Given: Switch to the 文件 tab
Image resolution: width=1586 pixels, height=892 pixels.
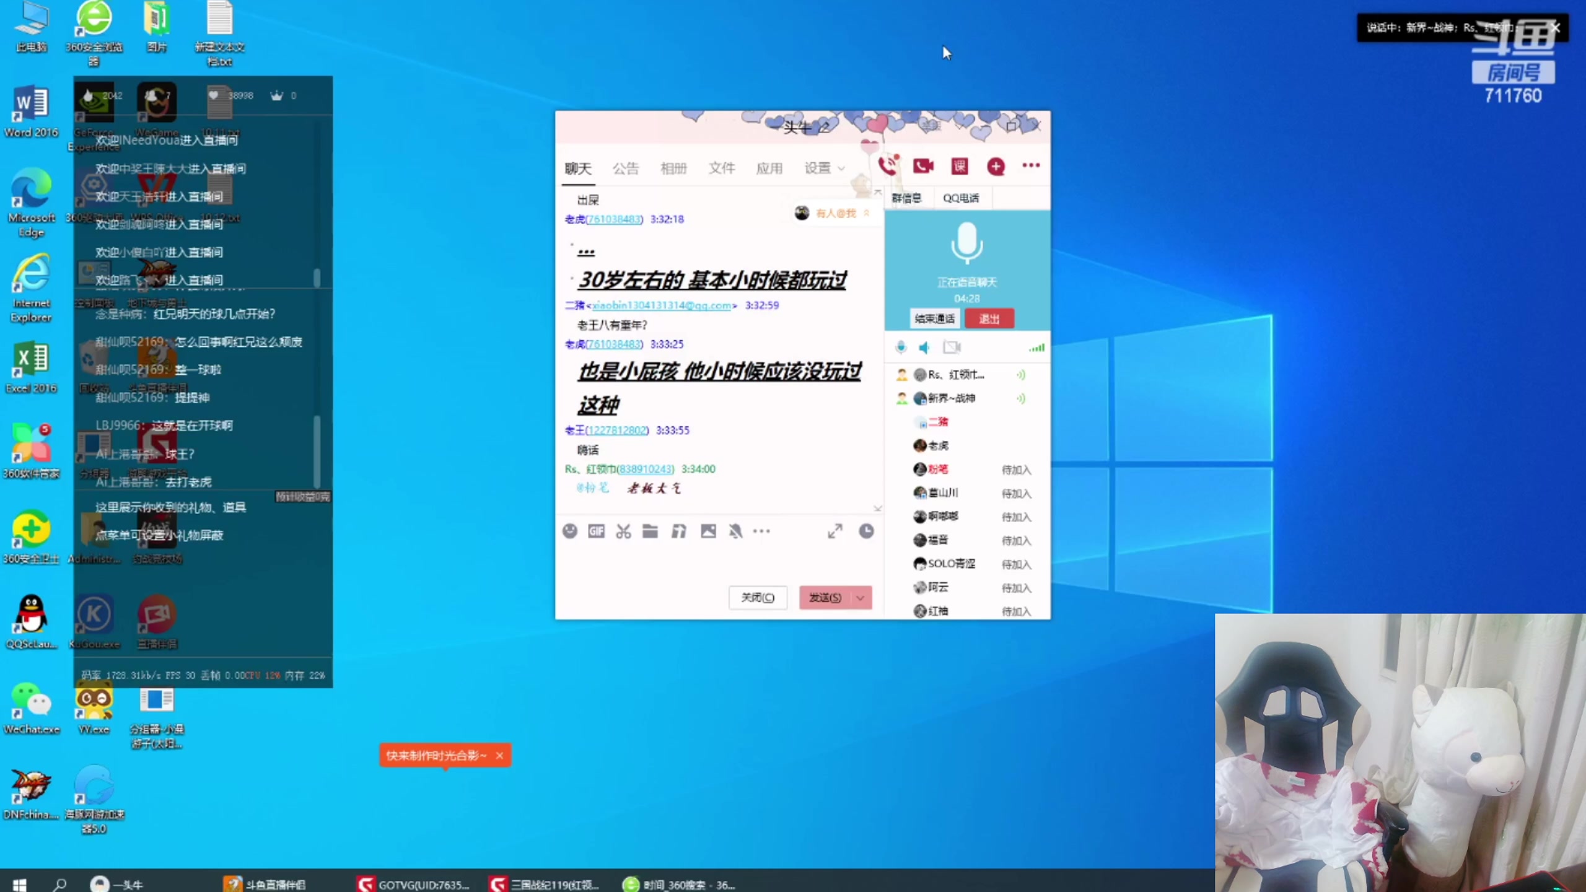Looking at the screenshot, I should click(721, 168).
